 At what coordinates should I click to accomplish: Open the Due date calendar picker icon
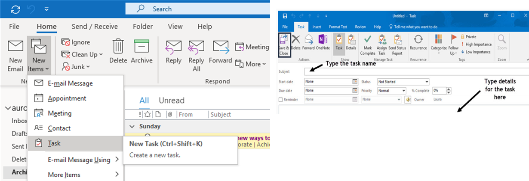coord(355,91)
